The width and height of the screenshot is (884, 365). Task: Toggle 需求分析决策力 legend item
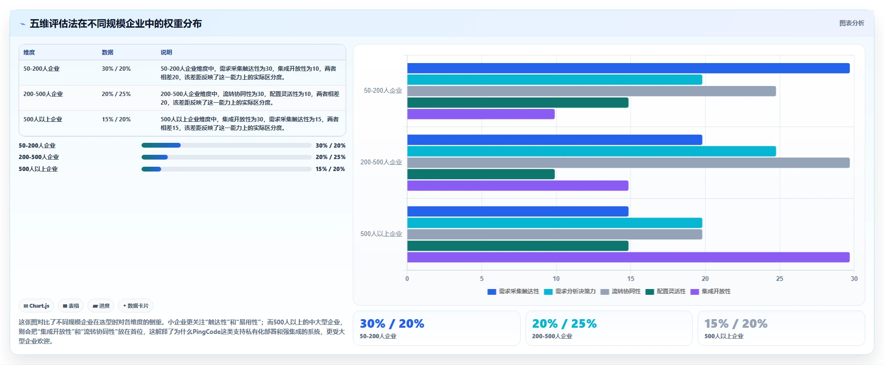tap(570, 291)
